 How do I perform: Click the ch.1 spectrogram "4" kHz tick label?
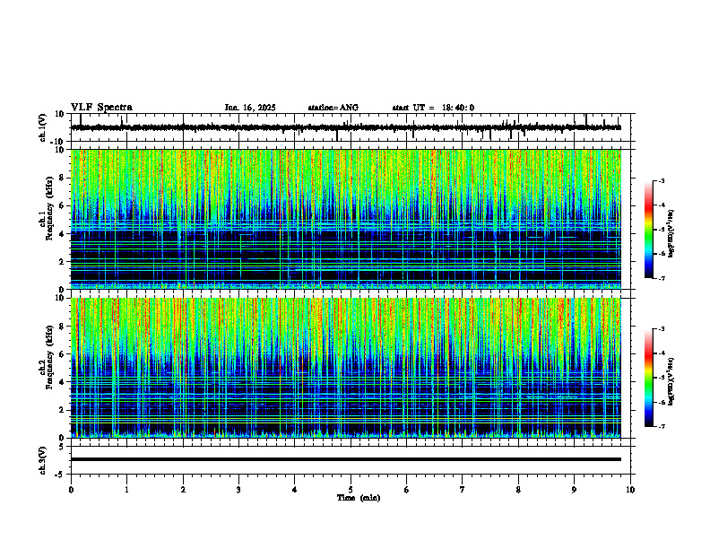click(63, 234)
